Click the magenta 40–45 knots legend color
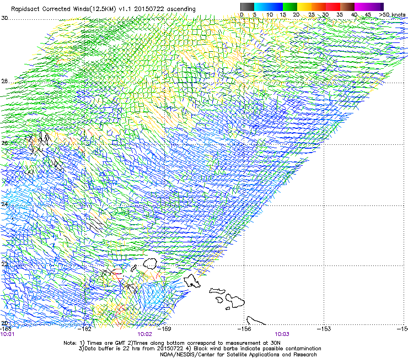 click(362, 7)
